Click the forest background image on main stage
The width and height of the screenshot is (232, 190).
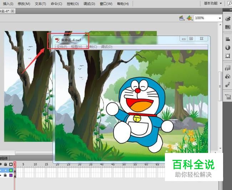(28, 86)
